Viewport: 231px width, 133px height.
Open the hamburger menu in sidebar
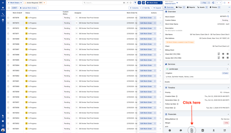pyautogui.click(x=3, y=3)
